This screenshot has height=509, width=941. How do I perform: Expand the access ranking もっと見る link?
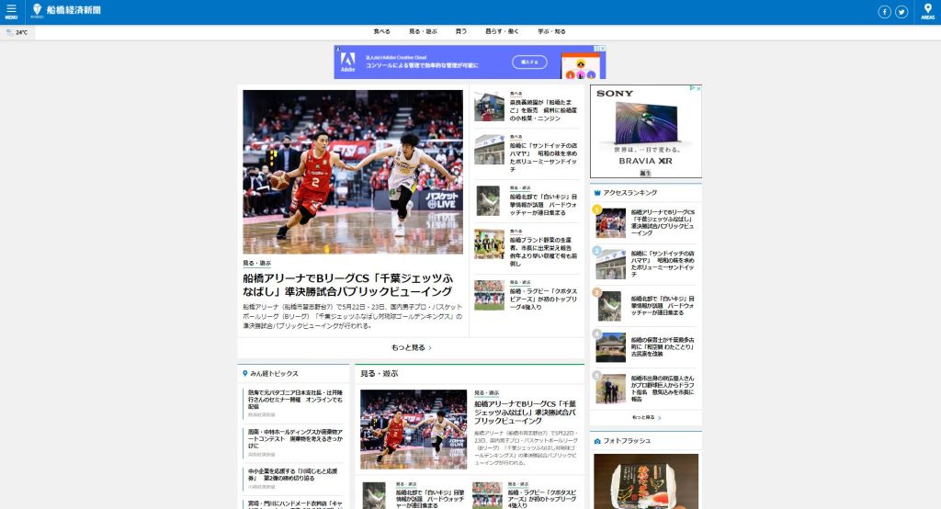646,417
